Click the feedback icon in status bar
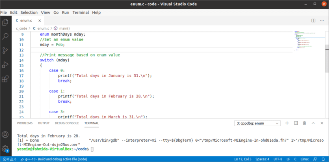Screen dimensions: 329x162 [x=315, y=159]
